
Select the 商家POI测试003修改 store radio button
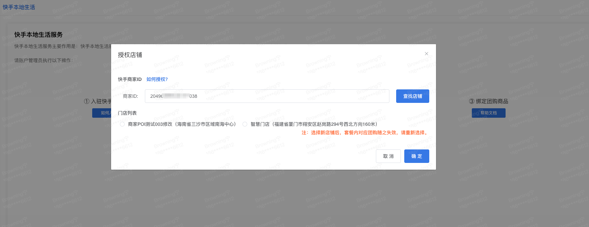(x=122, y=124)
